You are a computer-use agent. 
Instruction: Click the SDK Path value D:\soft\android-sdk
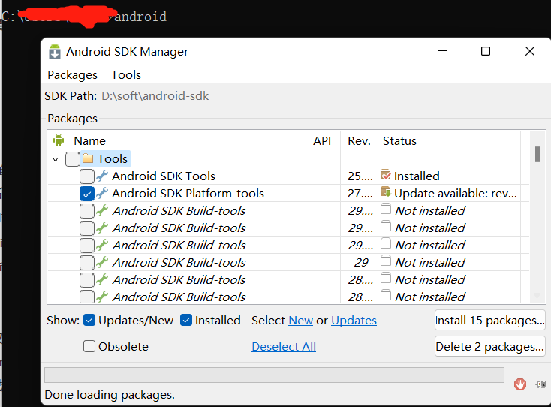click(155, 95)
